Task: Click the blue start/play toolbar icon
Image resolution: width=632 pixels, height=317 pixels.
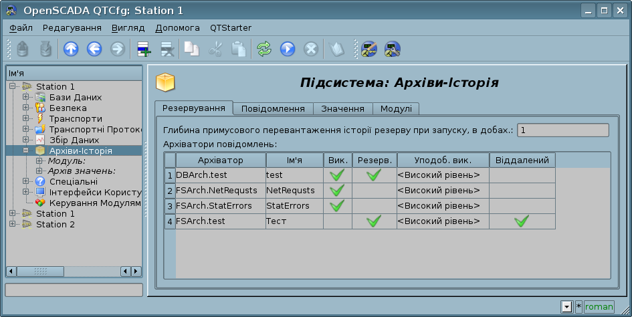Action: [x=288, y=49]
